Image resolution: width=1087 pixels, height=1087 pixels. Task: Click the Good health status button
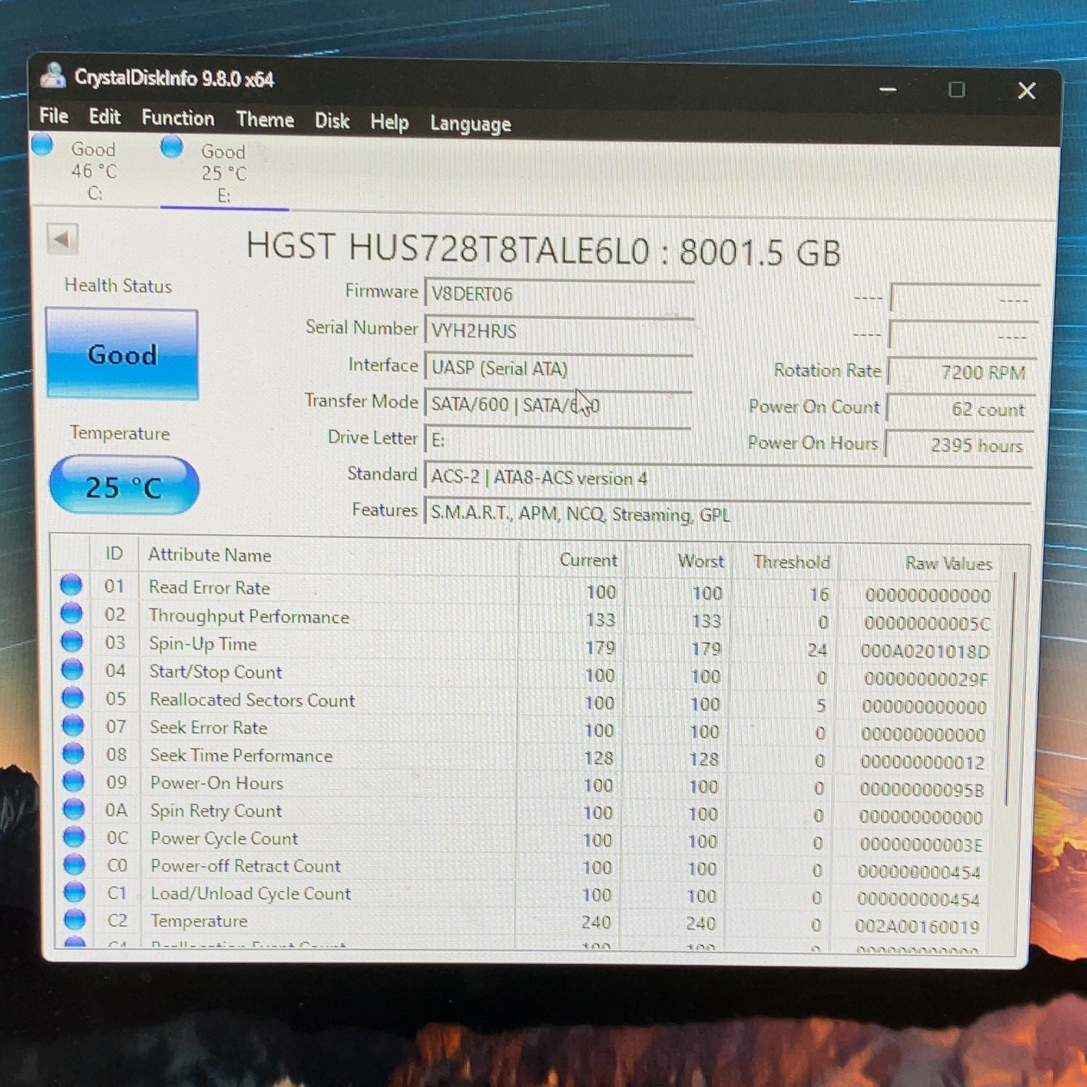[x=122, y=354]
